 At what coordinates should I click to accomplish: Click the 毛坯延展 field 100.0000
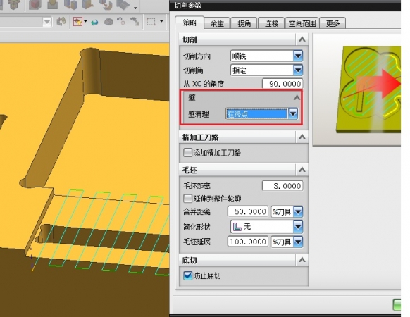point(248,242)
